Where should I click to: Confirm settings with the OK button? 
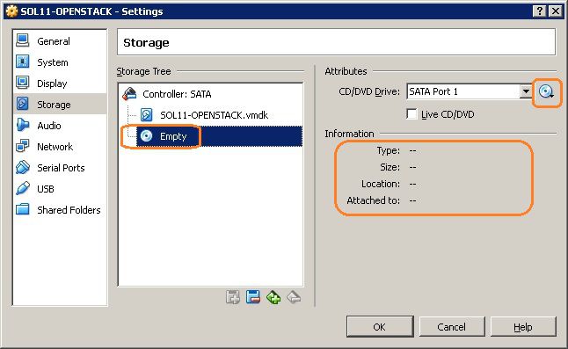coord(380,327)
